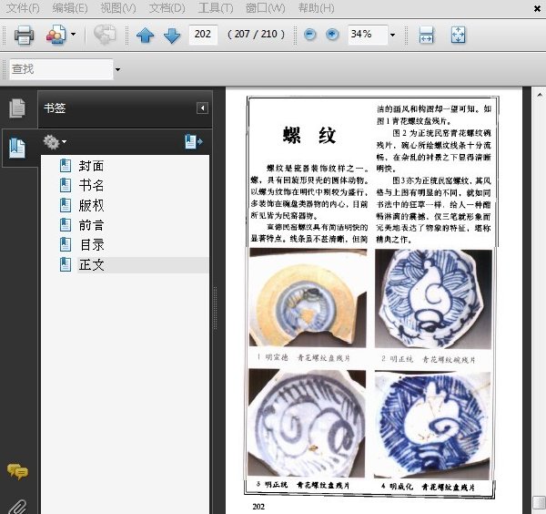Viewport: 546px width, 514px height.
Task: Open bookmark options gear menu
Action: [x=55, y=142]
